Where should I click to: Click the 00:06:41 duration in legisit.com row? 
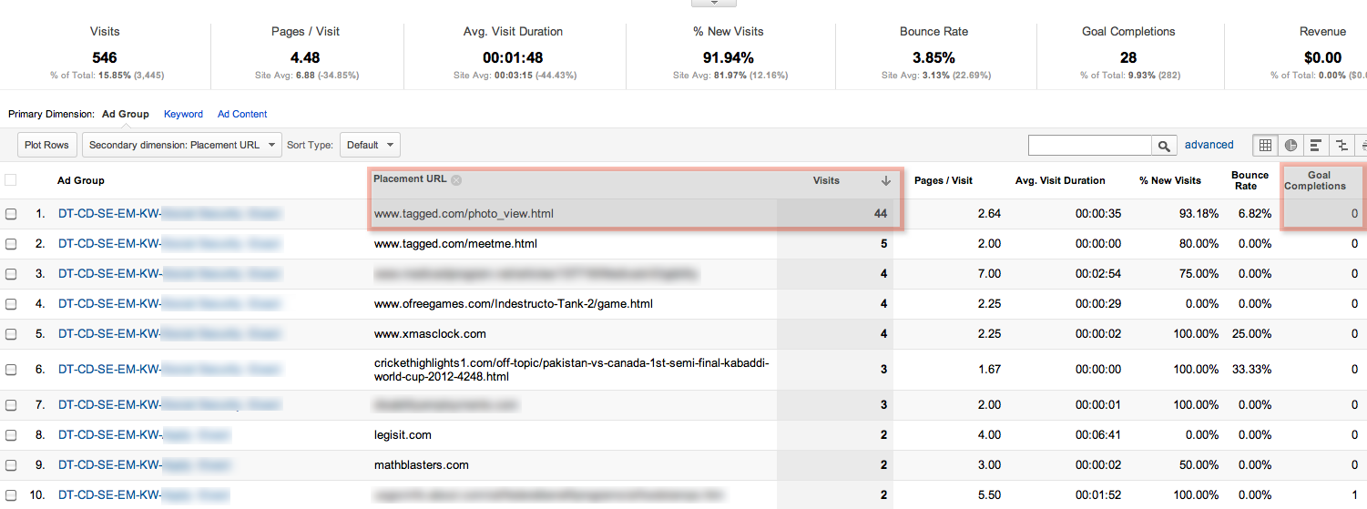(x=1099, y=435)
